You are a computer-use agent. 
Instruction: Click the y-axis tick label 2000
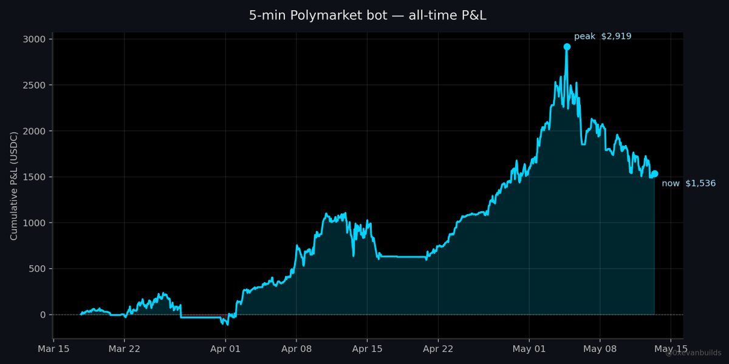click(x=35, y=131)
